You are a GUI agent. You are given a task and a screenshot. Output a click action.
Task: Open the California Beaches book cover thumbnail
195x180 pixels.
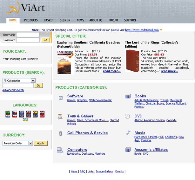pyautogui.click(x=65, y=62)
